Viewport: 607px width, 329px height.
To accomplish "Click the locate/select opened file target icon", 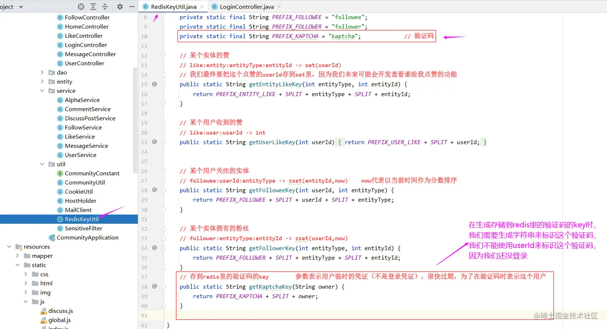I will pos(81,6).
